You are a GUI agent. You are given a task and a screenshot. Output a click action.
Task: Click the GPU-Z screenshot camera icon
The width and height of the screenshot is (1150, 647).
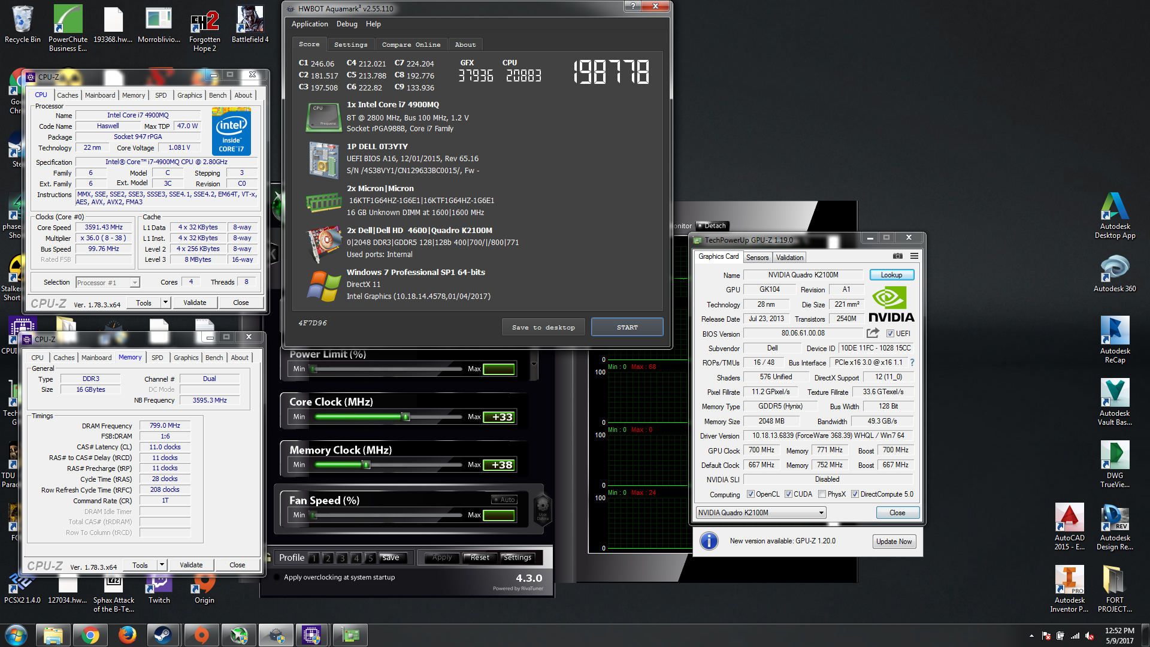(897, 256)
